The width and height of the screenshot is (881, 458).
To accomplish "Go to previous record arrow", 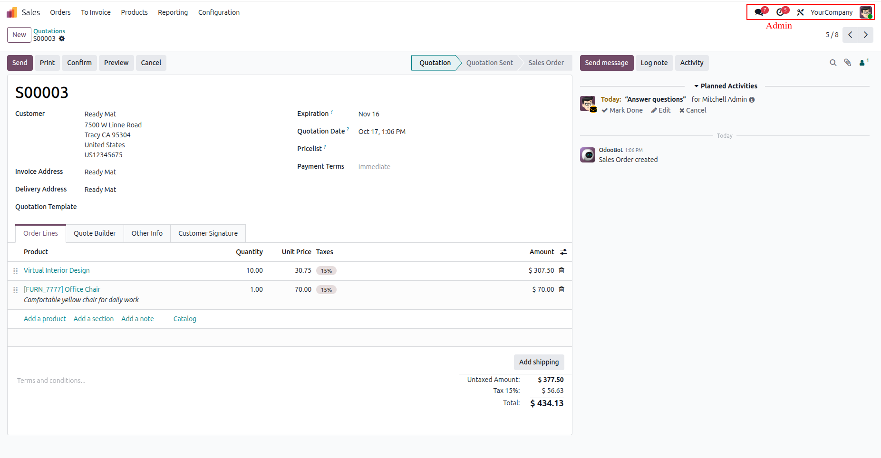I will (850, 35).
